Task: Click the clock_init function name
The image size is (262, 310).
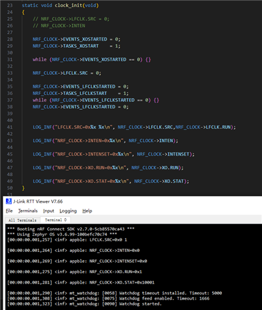Action: (69, 5)
